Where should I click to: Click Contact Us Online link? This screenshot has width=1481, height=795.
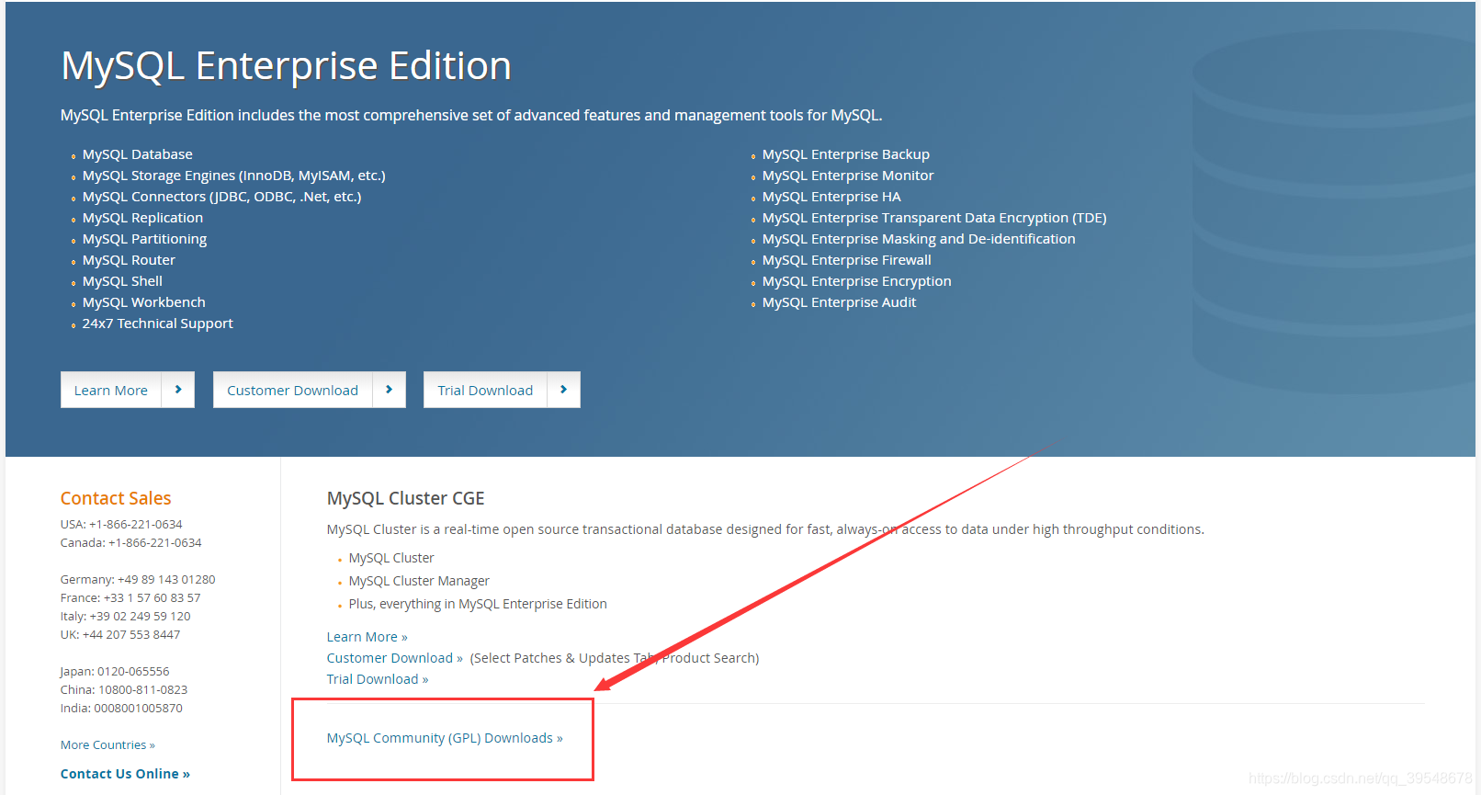[x=125, y=774]
